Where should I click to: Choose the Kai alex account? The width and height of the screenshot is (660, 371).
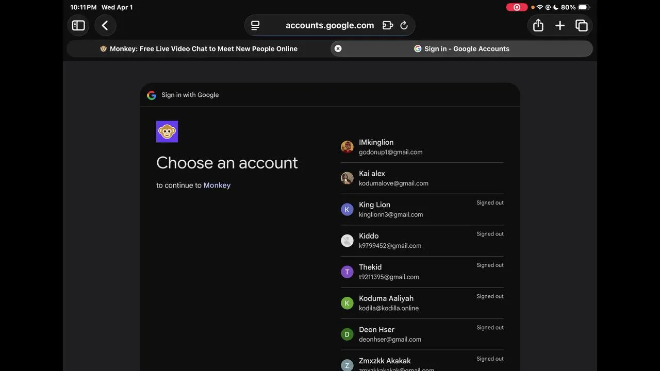coord(422,178)
